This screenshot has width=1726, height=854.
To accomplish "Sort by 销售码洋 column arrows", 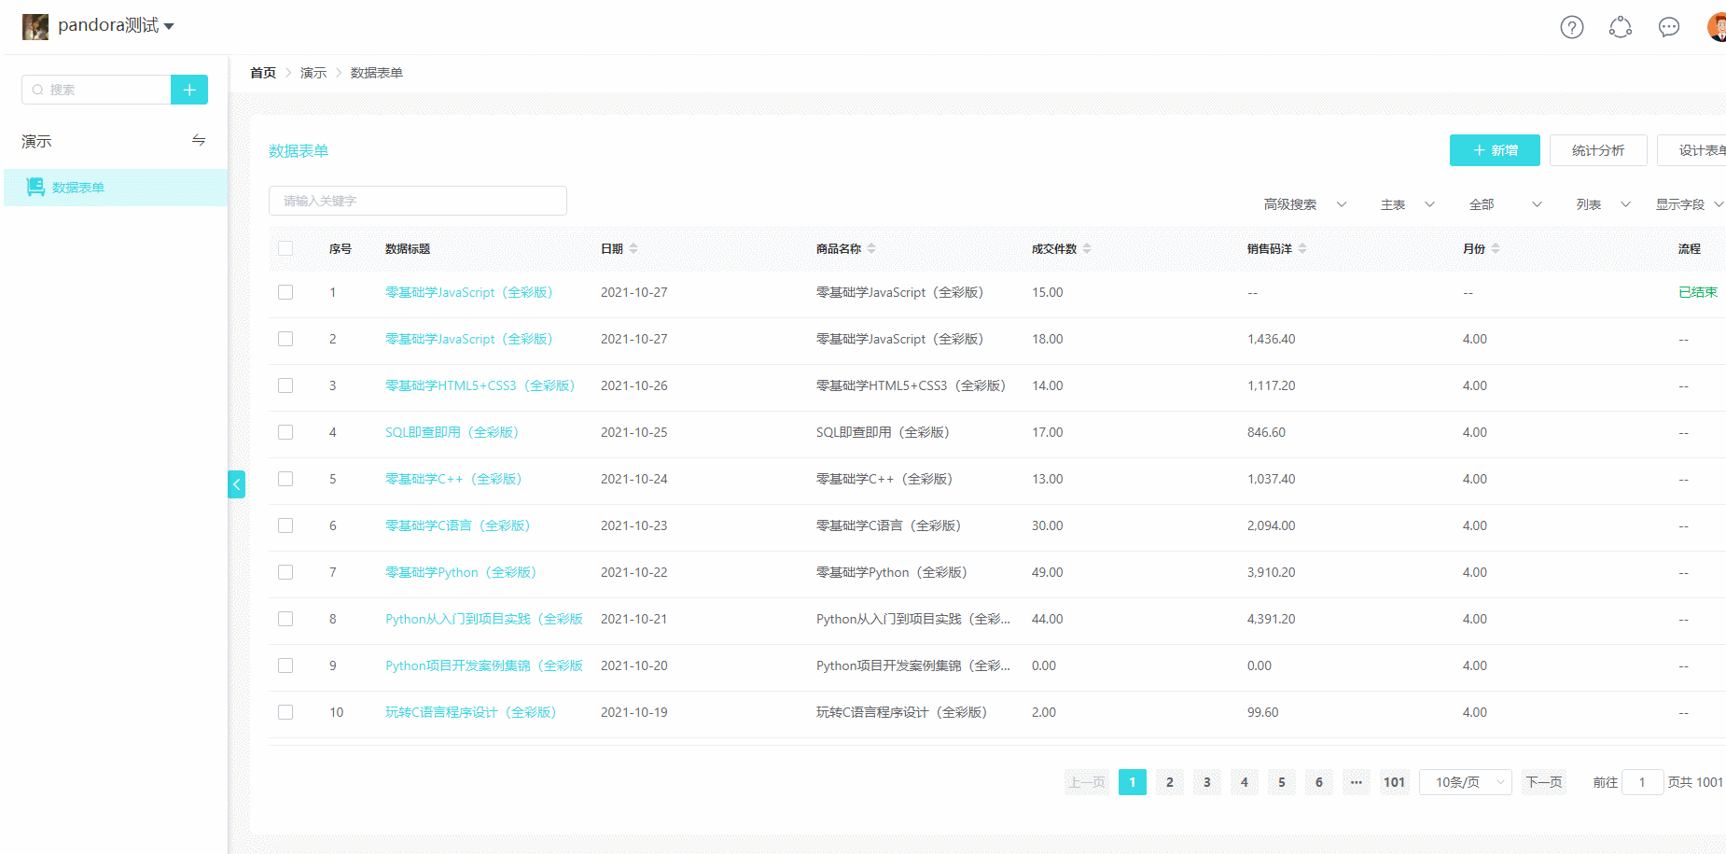I will (x=1302, y=248).
